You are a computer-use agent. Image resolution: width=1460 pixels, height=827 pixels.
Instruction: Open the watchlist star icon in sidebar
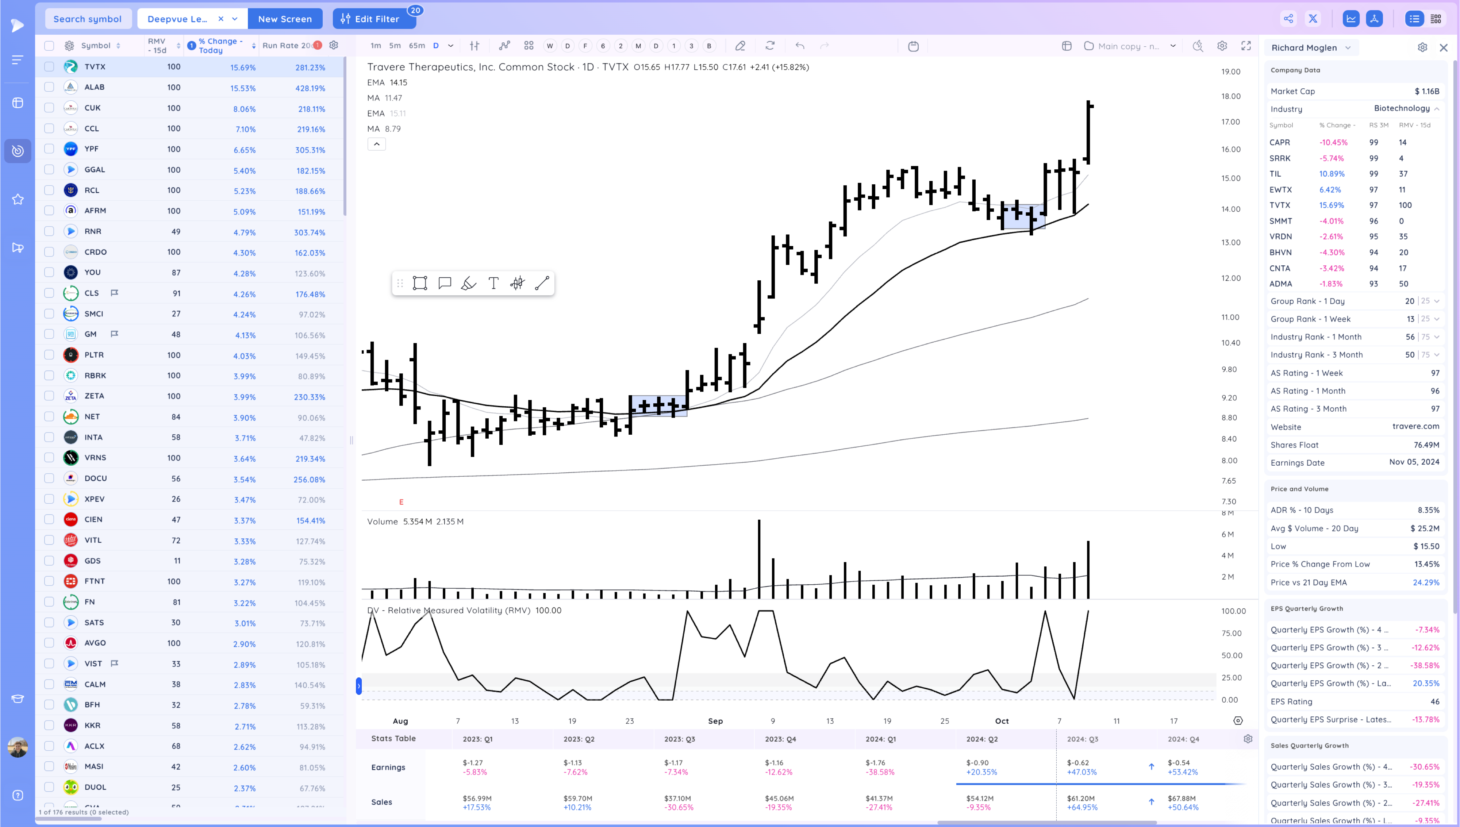(18, 199)
